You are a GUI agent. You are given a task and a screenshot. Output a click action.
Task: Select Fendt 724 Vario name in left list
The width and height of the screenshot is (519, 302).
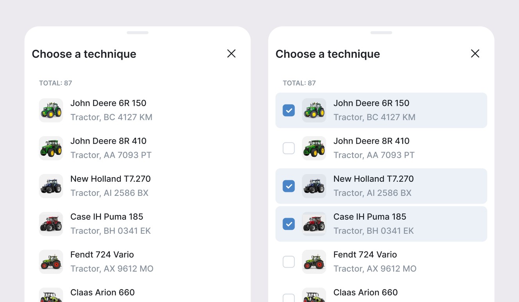[x=102, y=255]
